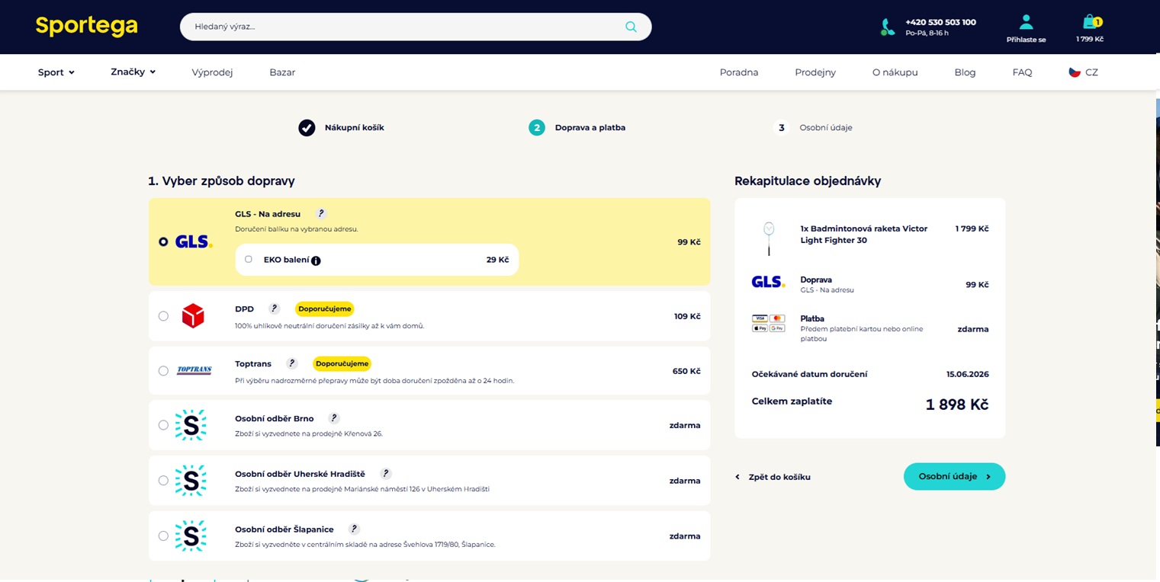Click the Sportega logo
This screenshot has height=582, width=1160.
tap(86, 26)
